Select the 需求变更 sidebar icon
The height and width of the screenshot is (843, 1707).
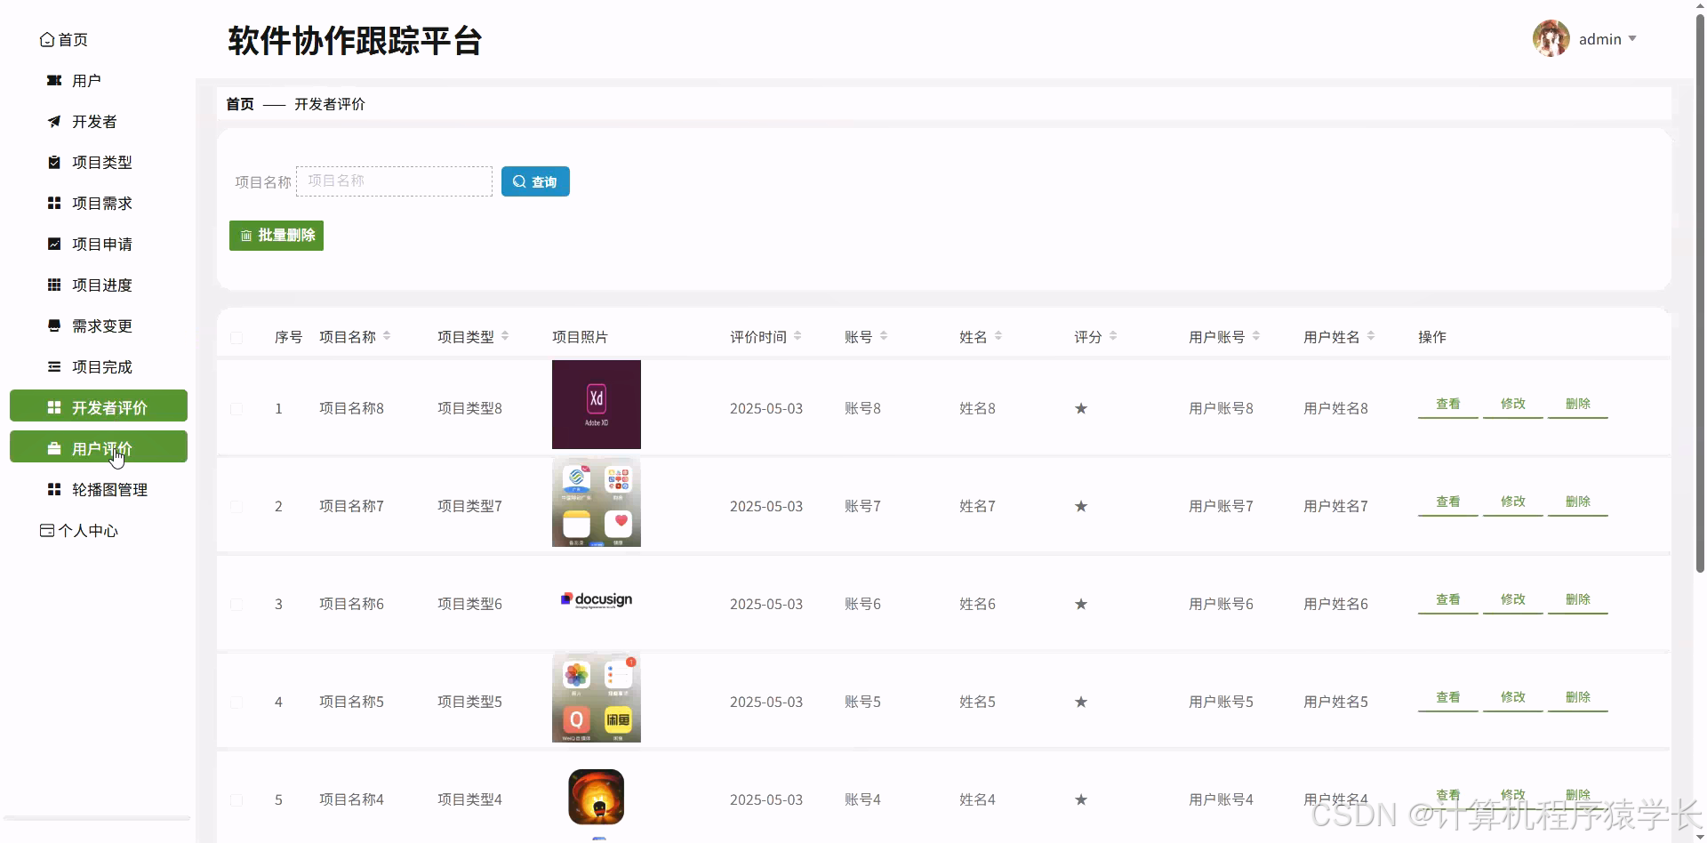[53, 325]
